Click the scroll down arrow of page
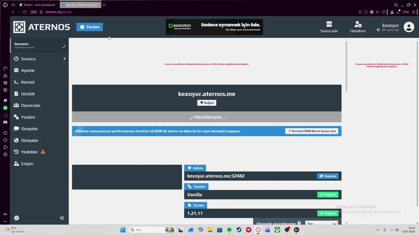 (346, 223)
